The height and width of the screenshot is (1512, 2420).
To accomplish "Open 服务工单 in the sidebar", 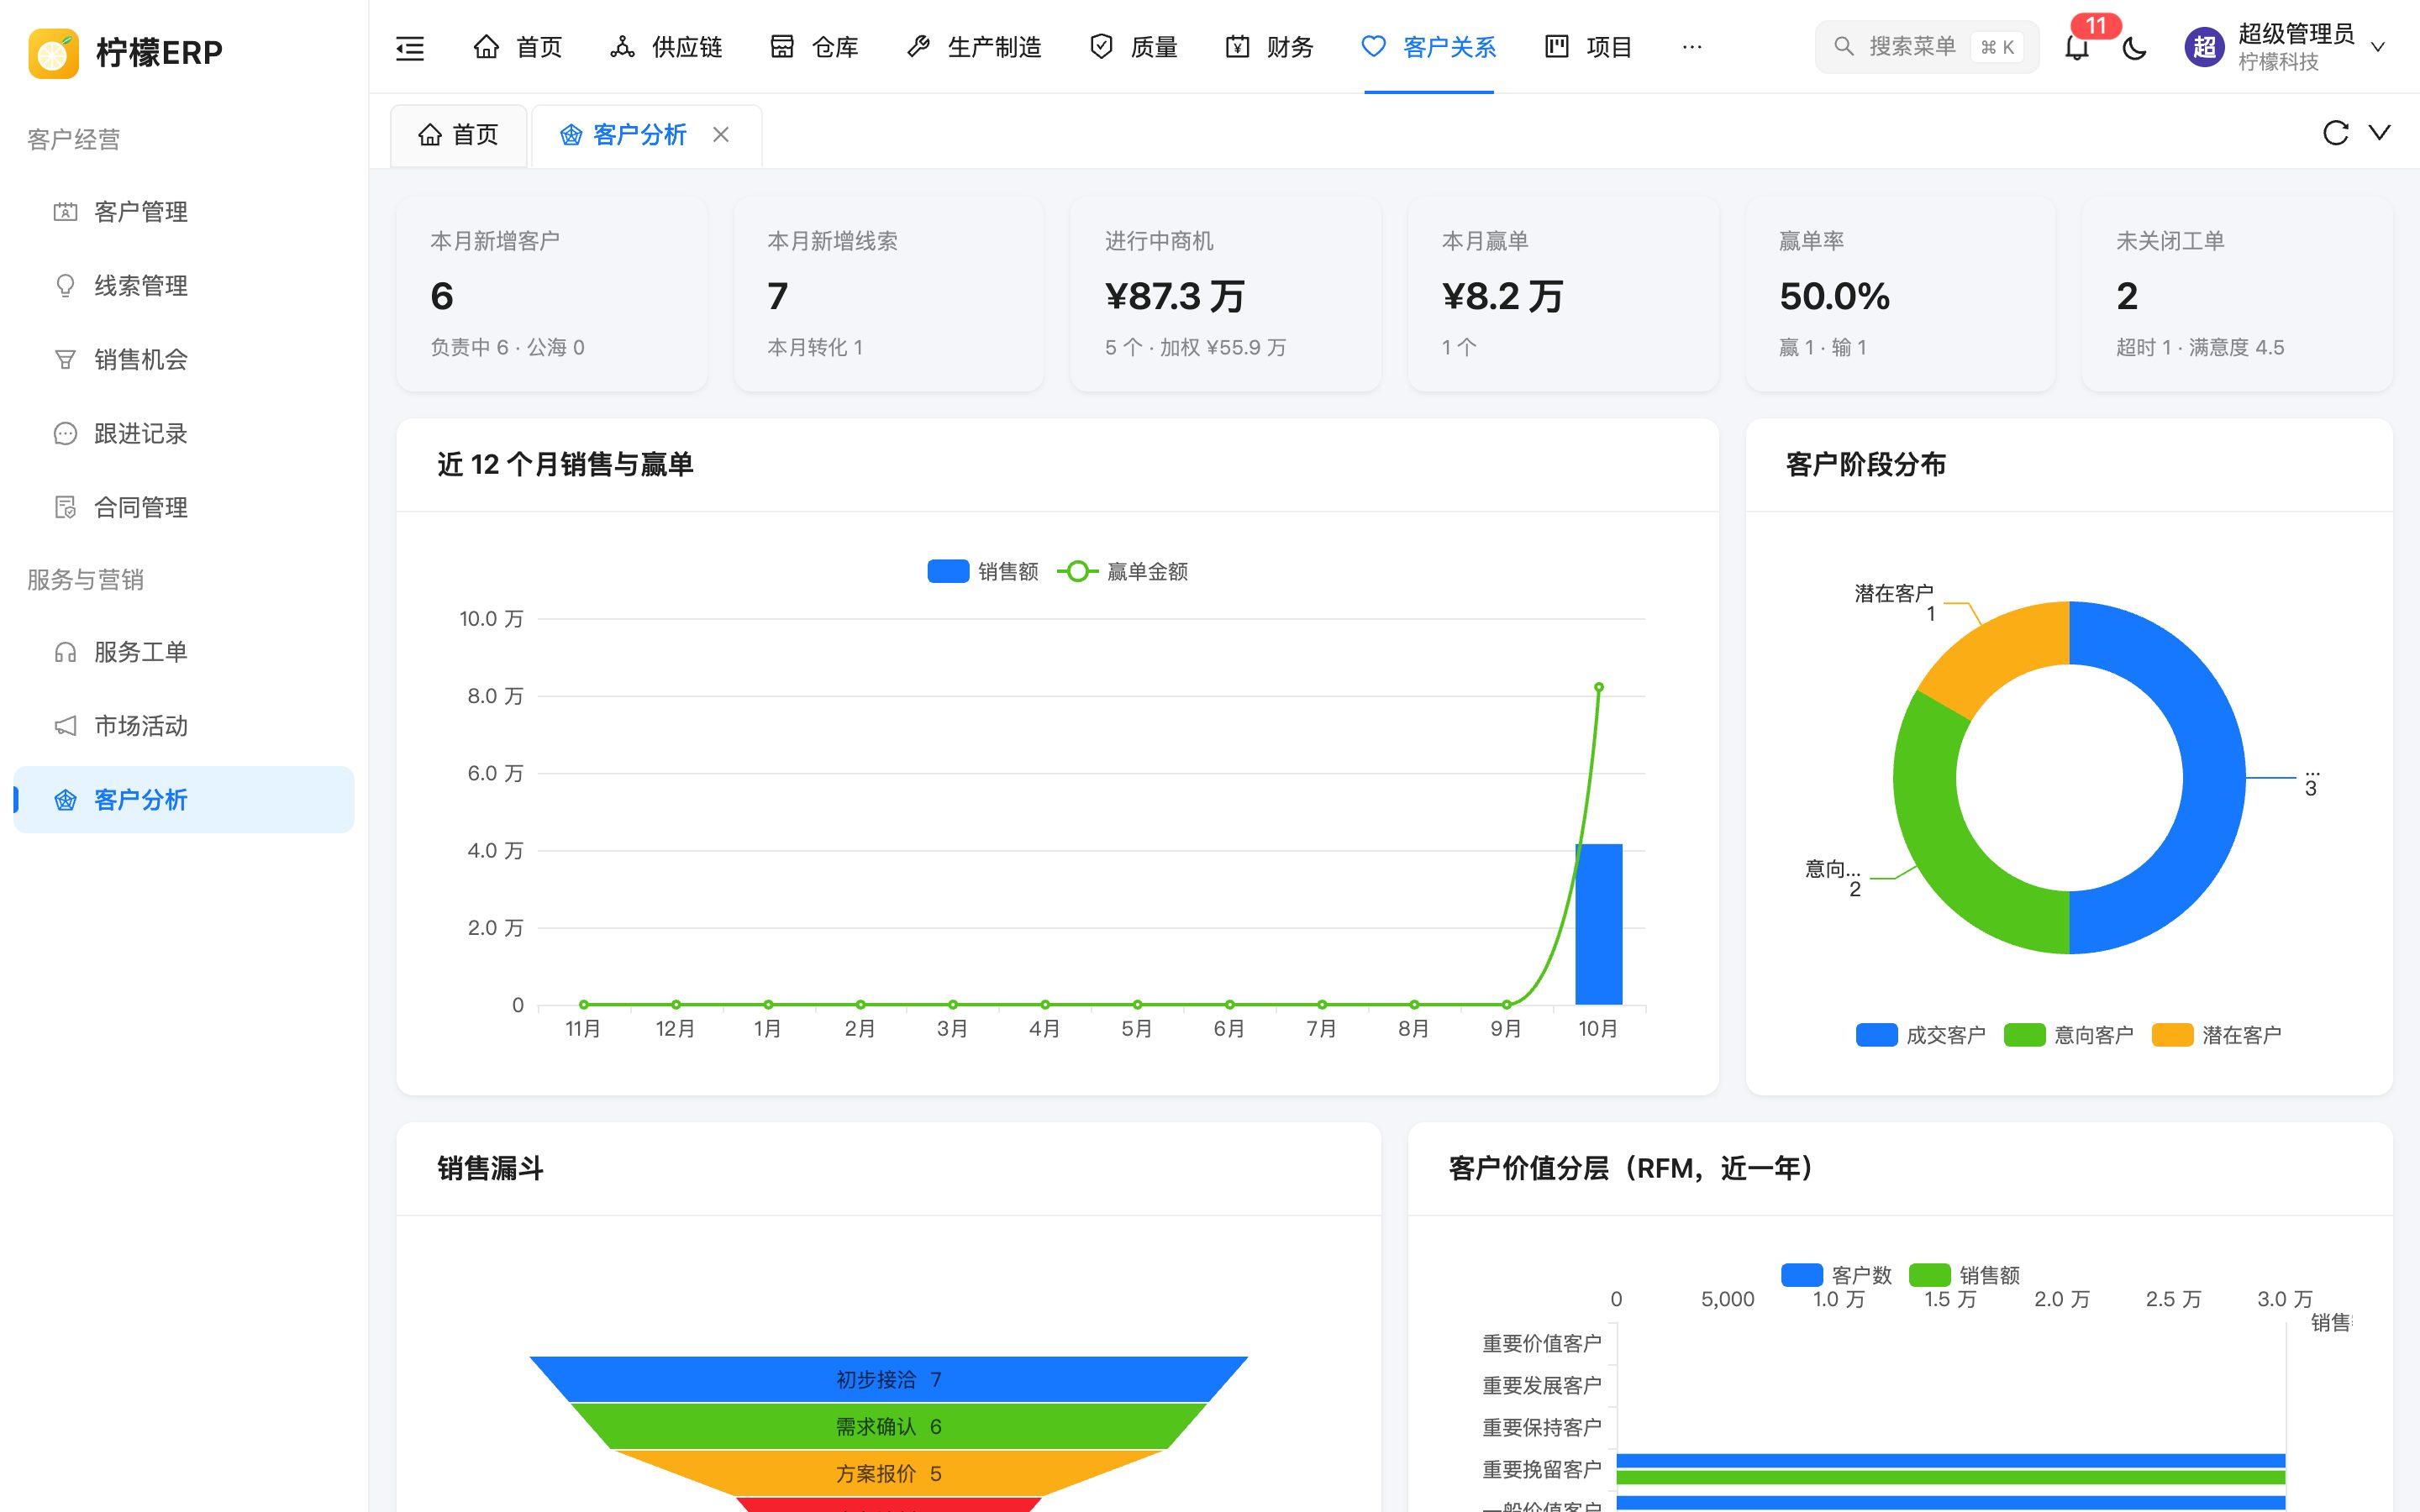I will click(184, 652).
